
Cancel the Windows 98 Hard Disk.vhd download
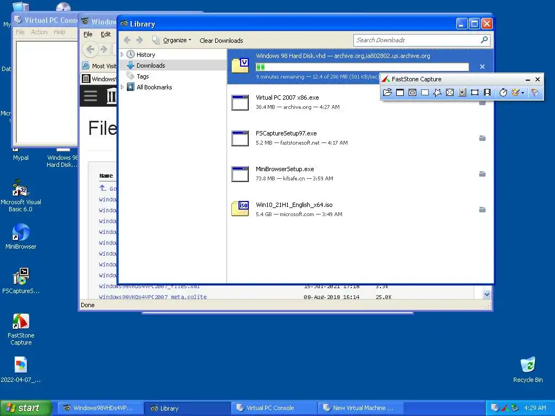482,67
